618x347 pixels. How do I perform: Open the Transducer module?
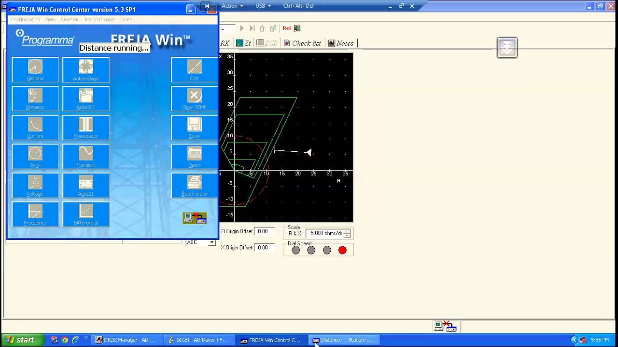(86, 127)
